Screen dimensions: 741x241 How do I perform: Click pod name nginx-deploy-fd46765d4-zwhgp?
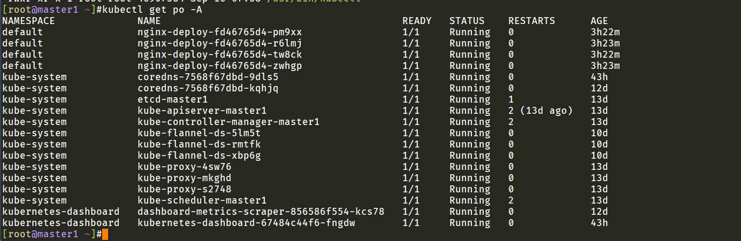[219, 66]
